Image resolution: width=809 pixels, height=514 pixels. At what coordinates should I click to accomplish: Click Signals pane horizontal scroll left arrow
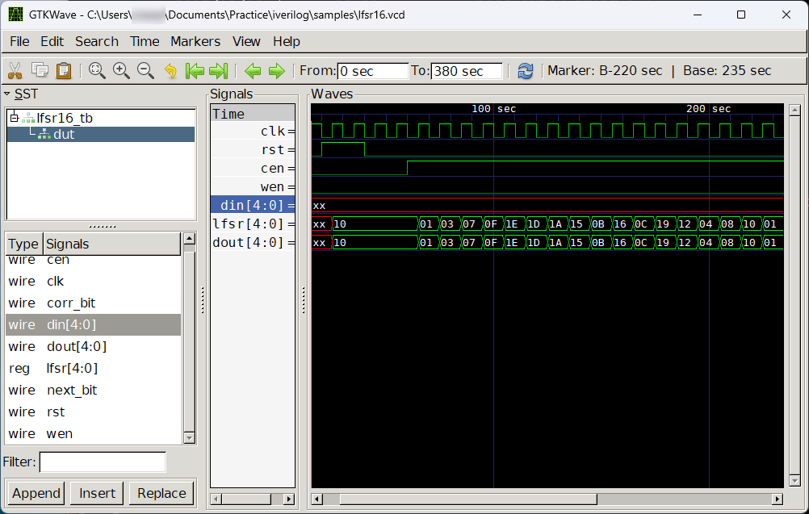pyautogui.click(x=216, y=499)
